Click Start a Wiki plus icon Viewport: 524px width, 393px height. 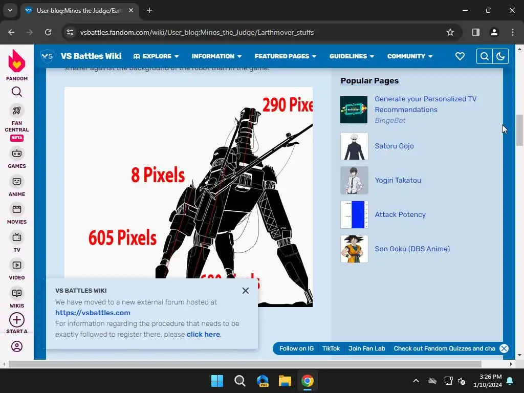point(17,320)
